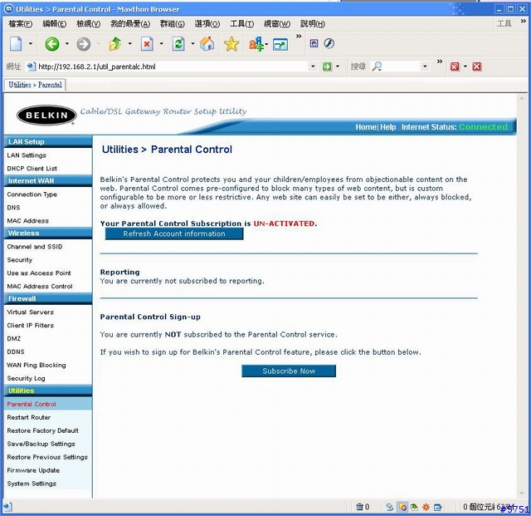The width and height of the screenshot is (531, 516).
Task: Click the blue window status bar icon
Action: [437, 507]
